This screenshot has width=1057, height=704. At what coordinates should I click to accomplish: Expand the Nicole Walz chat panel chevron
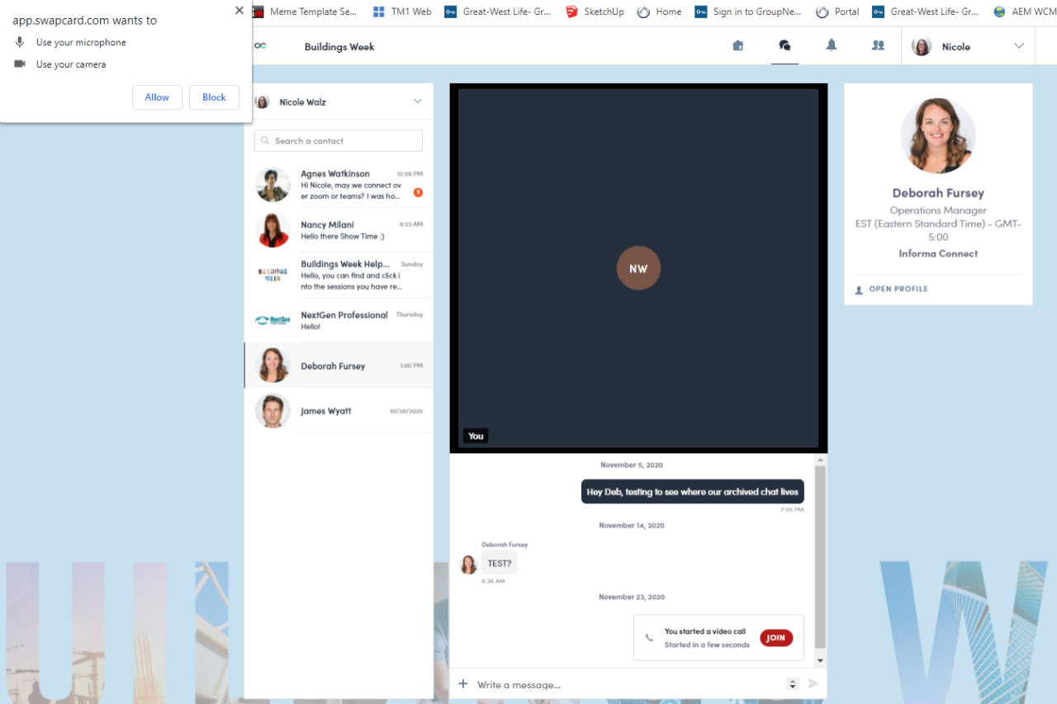418,102
